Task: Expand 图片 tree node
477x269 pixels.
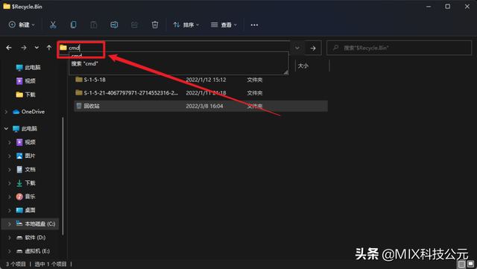Action: 10,156
